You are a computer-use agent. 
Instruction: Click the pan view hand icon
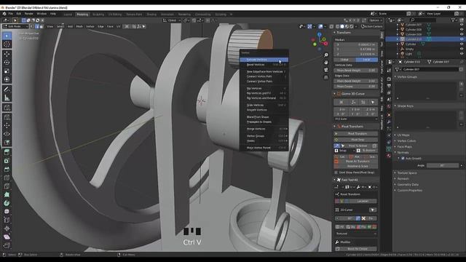tap(326, 63)
